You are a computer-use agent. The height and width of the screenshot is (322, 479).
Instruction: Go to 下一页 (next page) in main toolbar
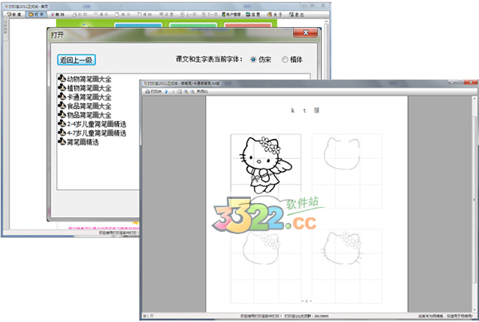click(x=209, y=14)
